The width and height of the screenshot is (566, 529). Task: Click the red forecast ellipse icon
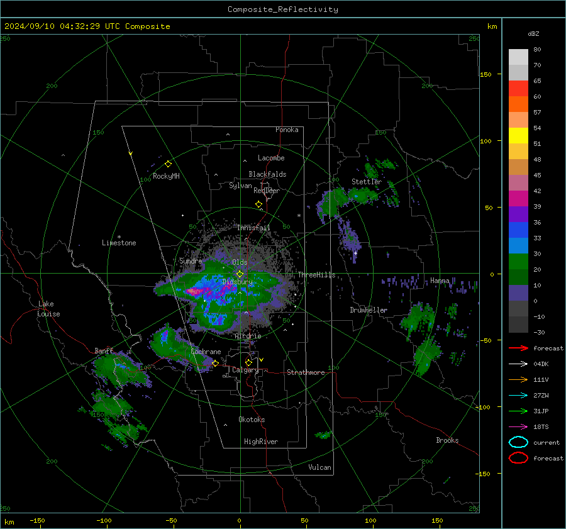click(518, 458)
